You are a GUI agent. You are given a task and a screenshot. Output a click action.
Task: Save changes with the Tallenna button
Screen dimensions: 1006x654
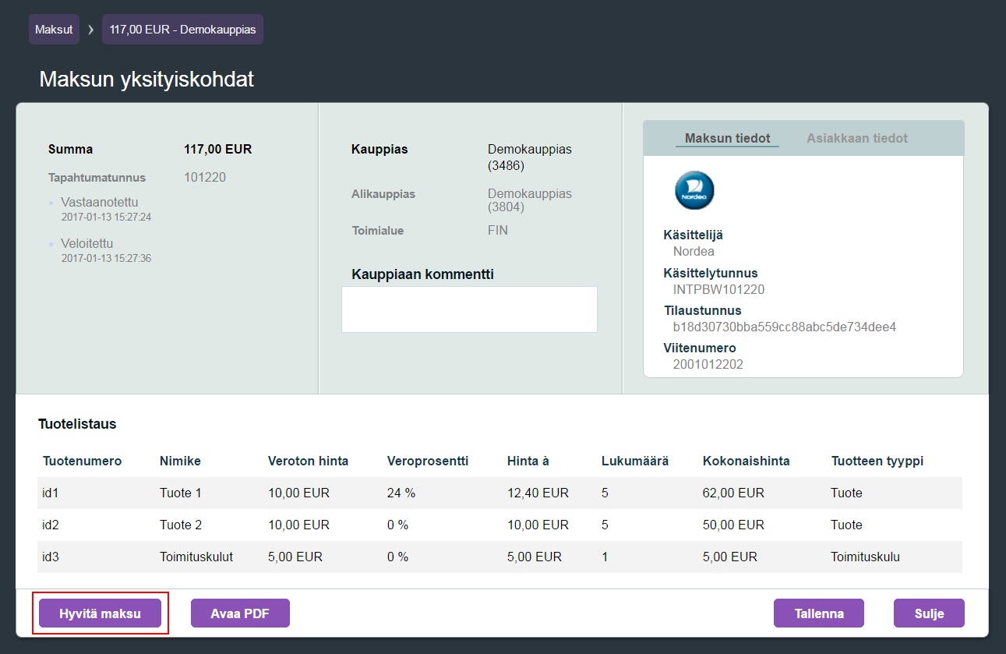(x=819, y=613)
